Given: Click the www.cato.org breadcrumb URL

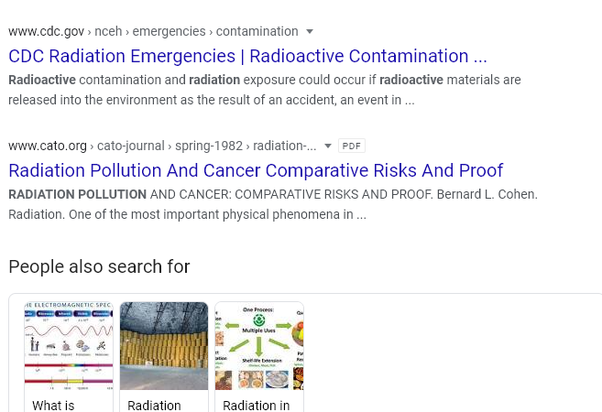Looking at the screenshot, I should (x=48, y=146).
